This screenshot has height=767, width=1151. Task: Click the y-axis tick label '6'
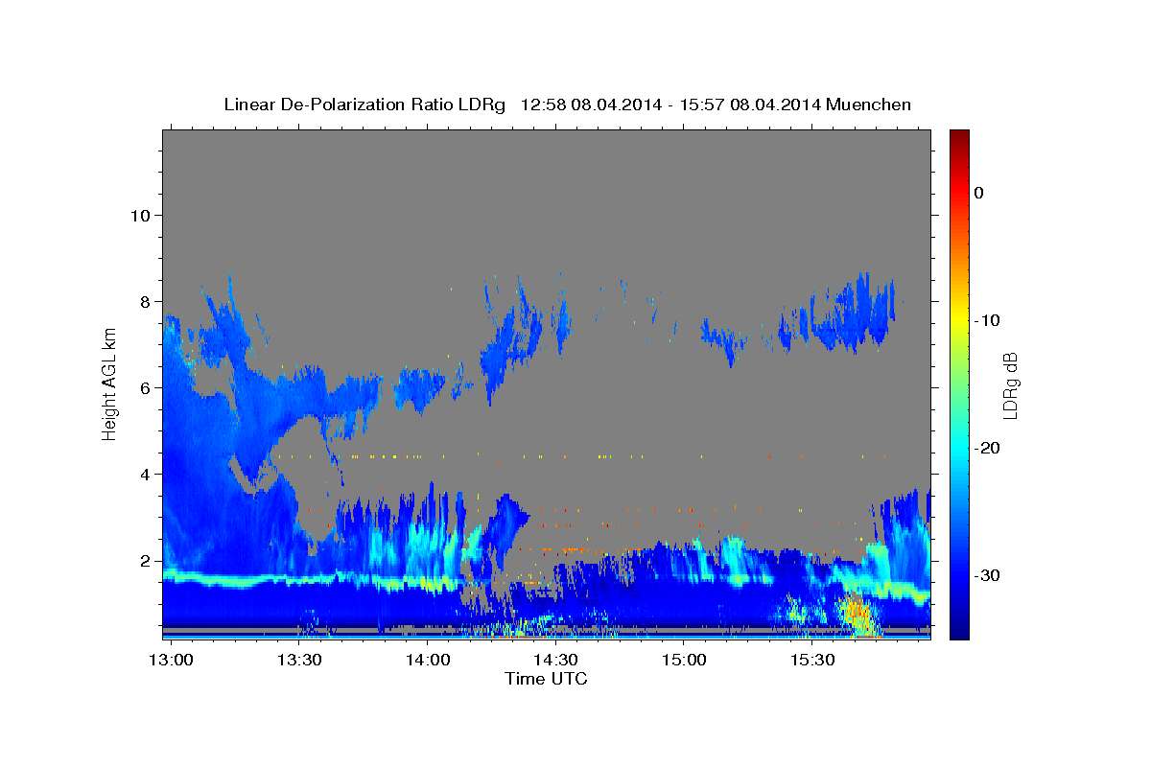145,387
